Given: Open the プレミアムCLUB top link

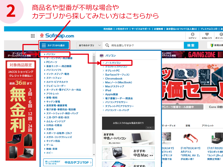Looking at the screenshot, I should click(209, 29).
